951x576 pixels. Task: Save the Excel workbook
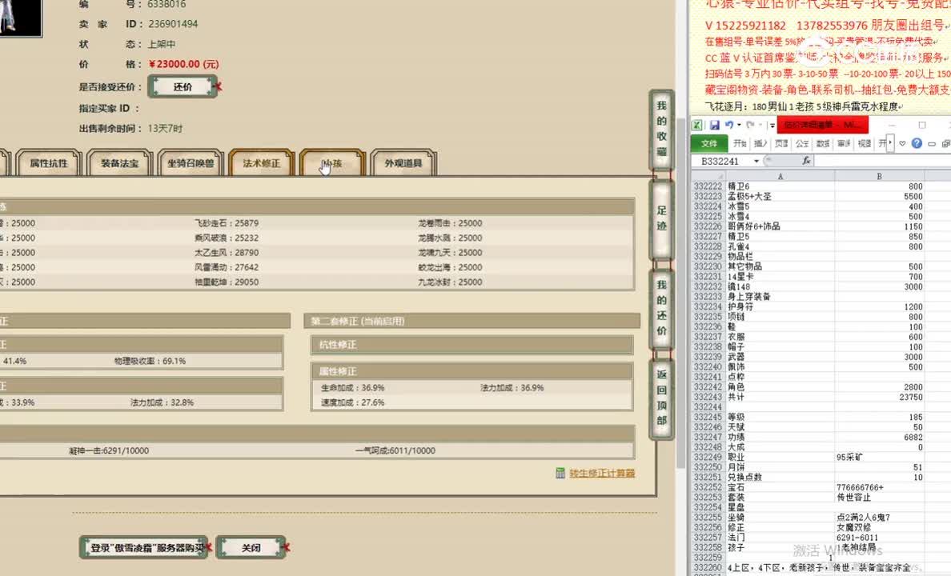pos(716,125)
